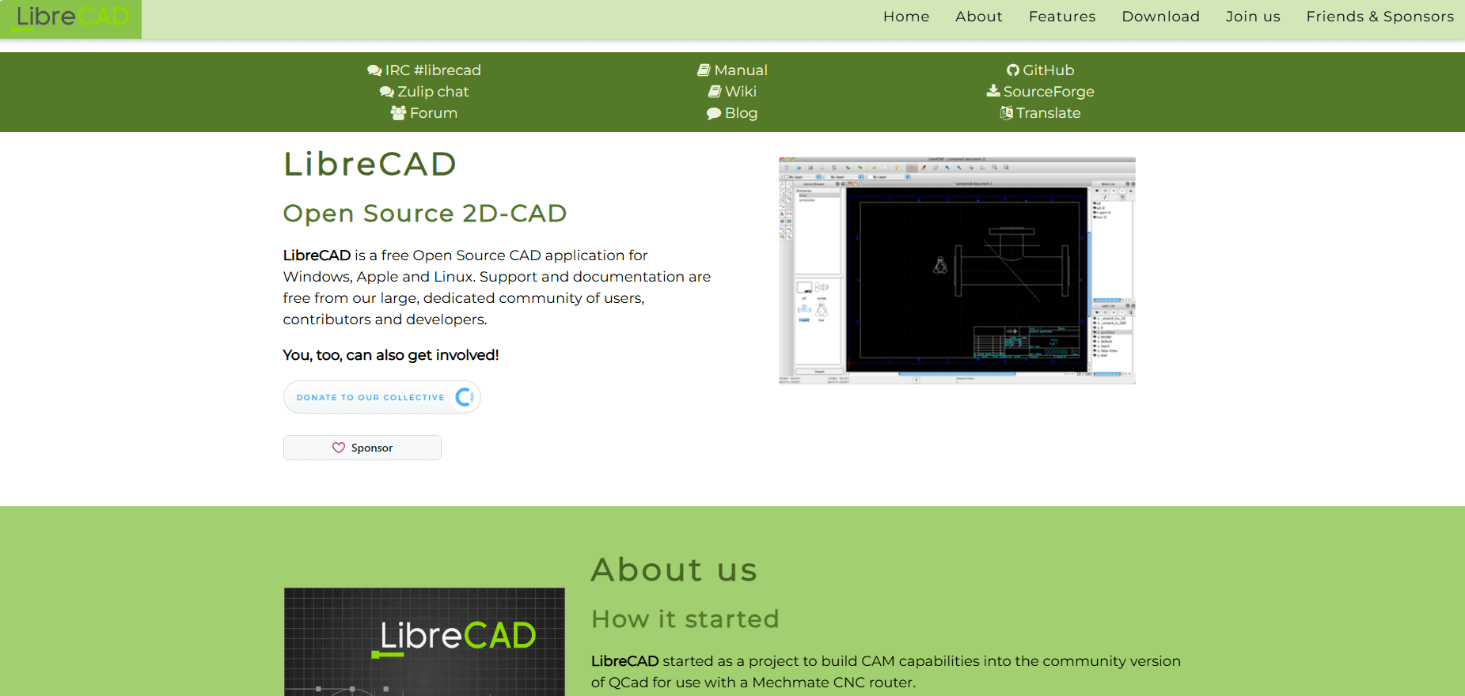Go to the Features menu item
Screen dimensions: 1465x696
tap(1062, 17)
